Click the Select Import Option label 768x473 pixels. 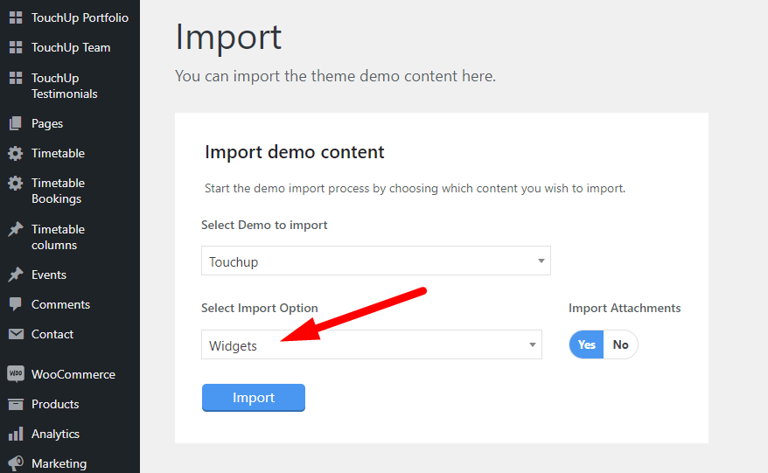pos(260,308)
